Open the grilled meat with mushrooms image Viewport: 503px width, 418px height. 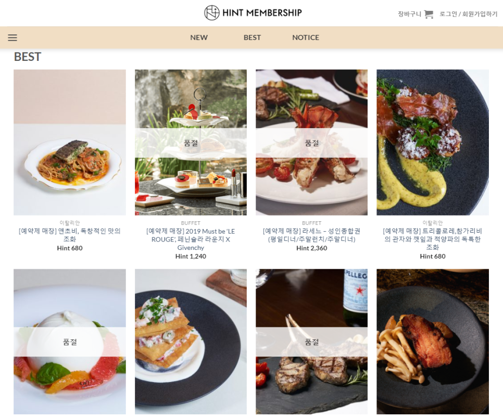[x=432, y=341]
